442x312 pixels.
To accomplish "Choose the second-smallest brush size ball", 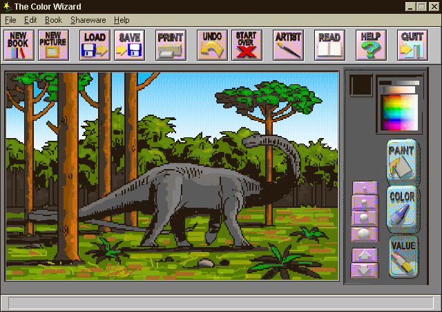I will point(365,203).
